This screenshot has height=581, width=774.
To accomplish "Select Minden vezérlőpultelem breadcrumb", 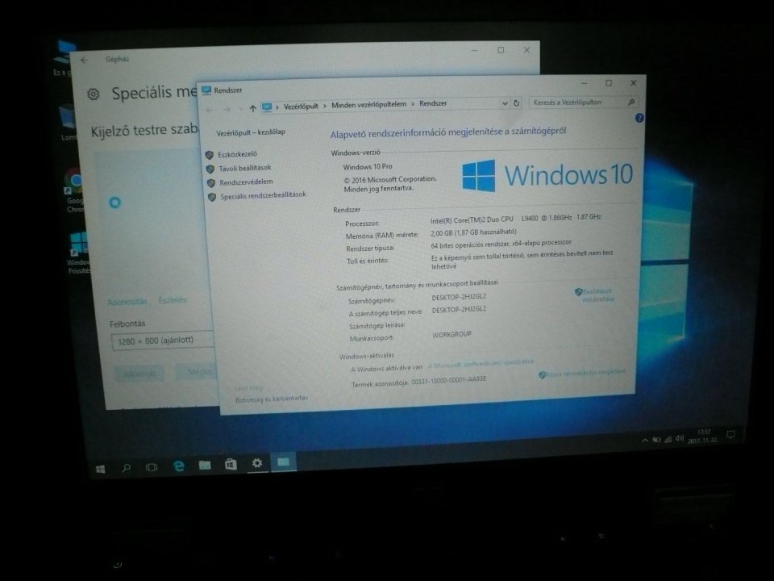I will coord(368,104).
